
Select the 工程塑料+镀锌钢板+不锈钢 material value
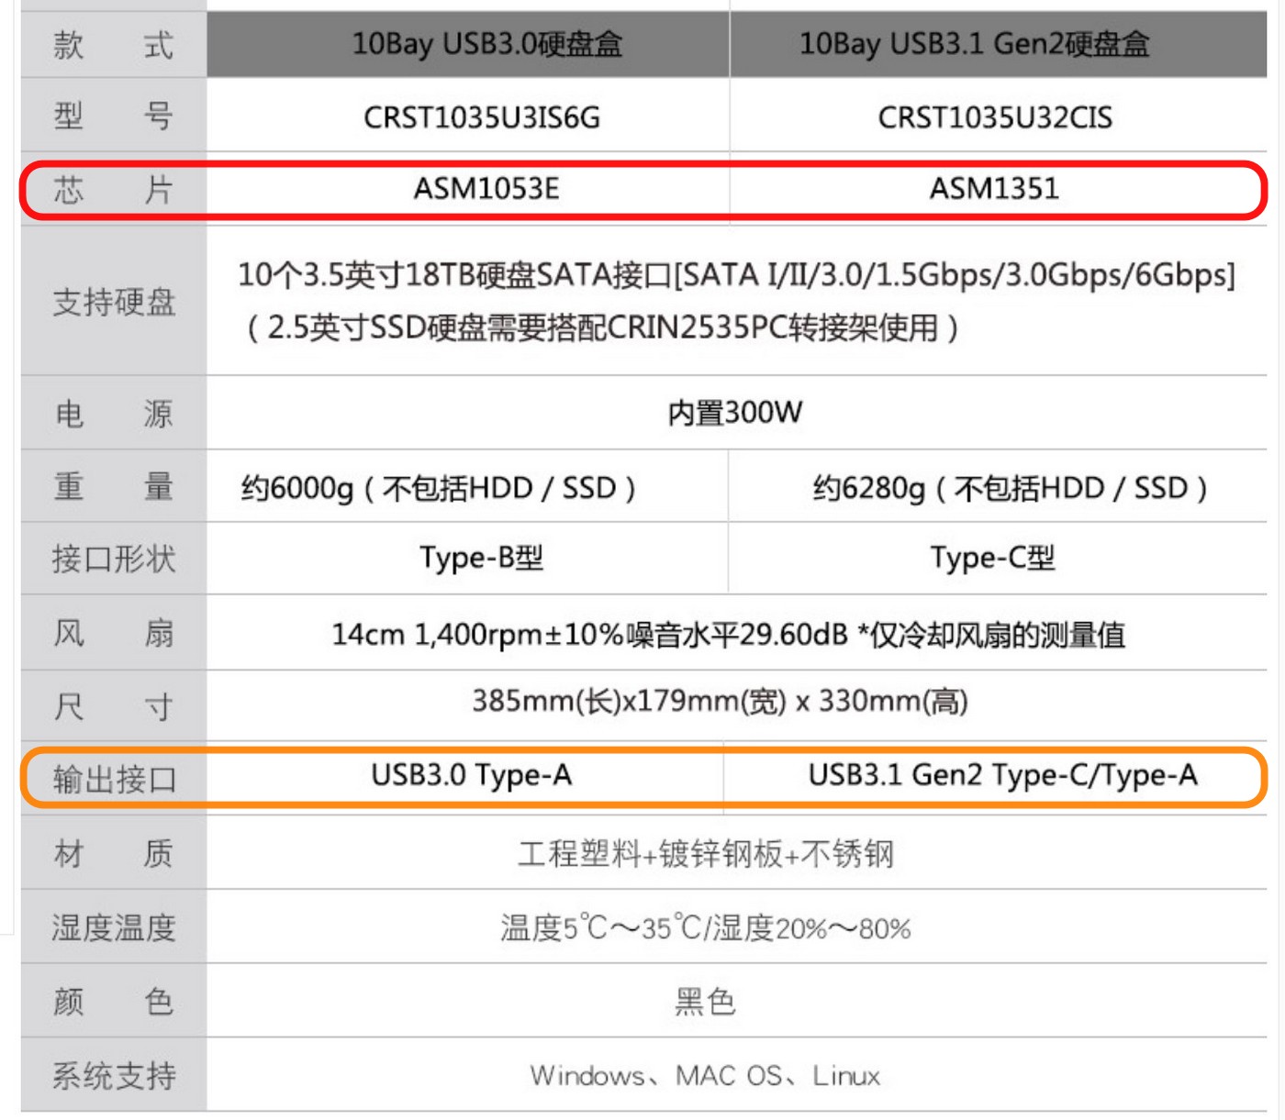point(706,854)
